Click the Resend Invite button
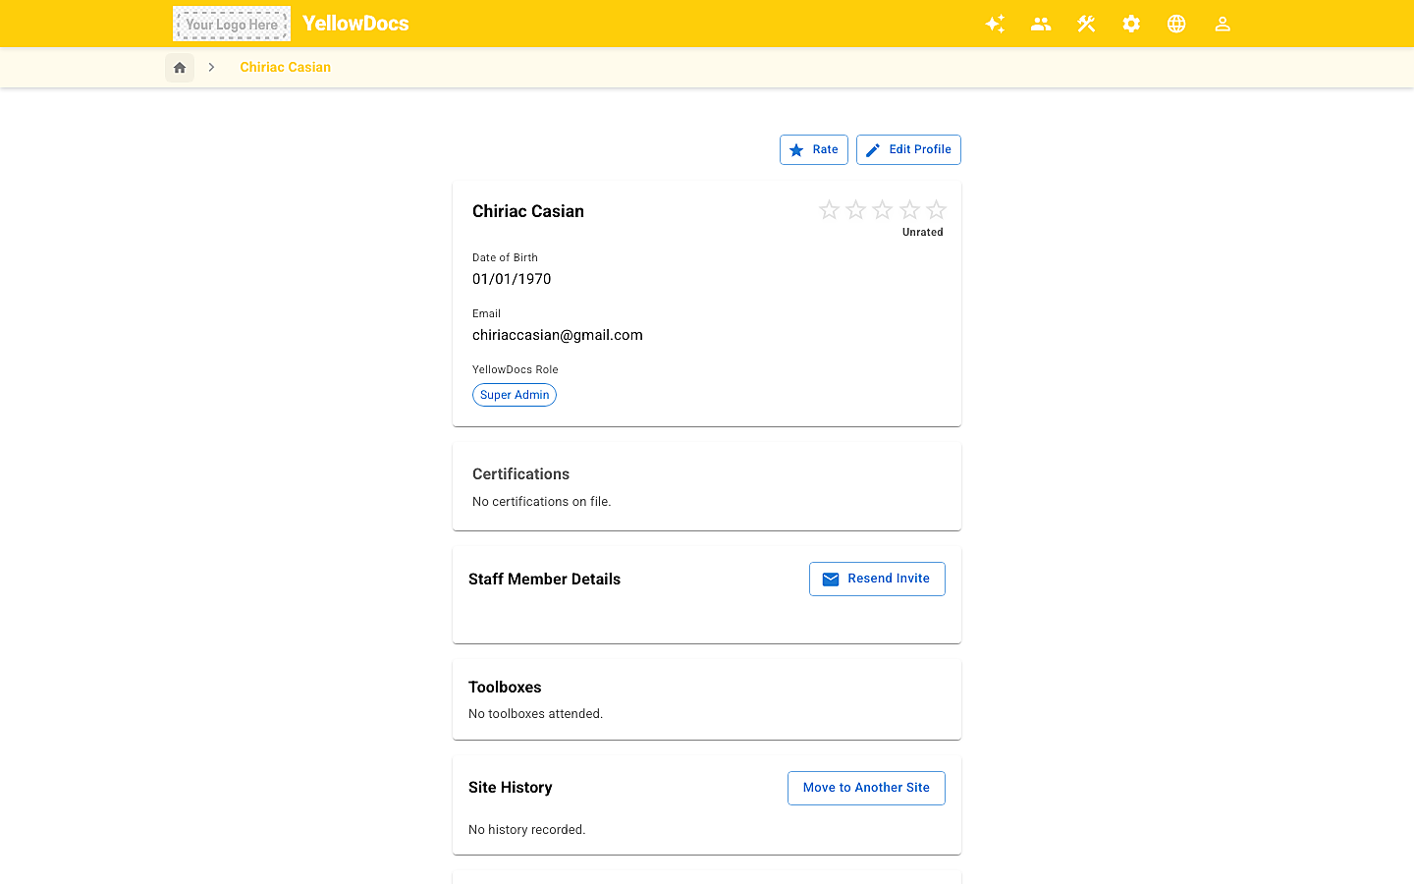This screenshot has width=1414, height=884. pos(877,579)
